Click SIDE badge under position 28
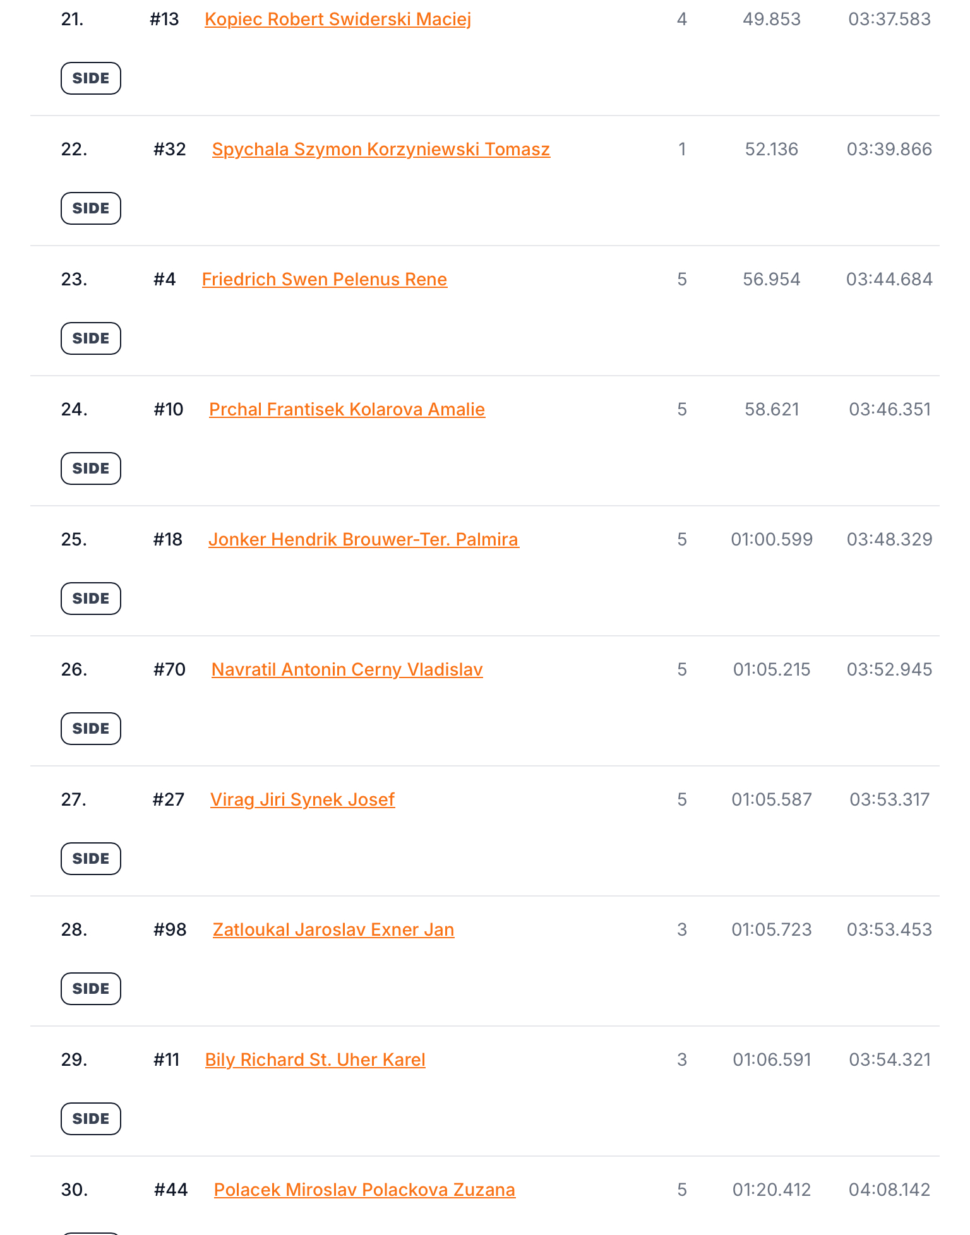Viewport: 970px width, 1235px height. (91, 989)
